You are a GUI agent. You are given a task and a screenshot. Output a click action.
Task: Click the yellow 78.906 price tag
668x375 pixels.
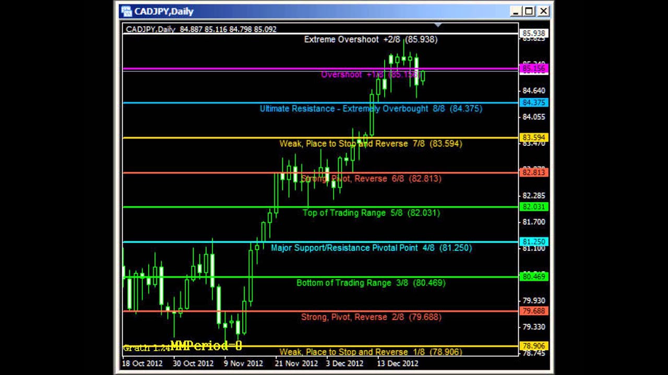[x=533, y=346]
